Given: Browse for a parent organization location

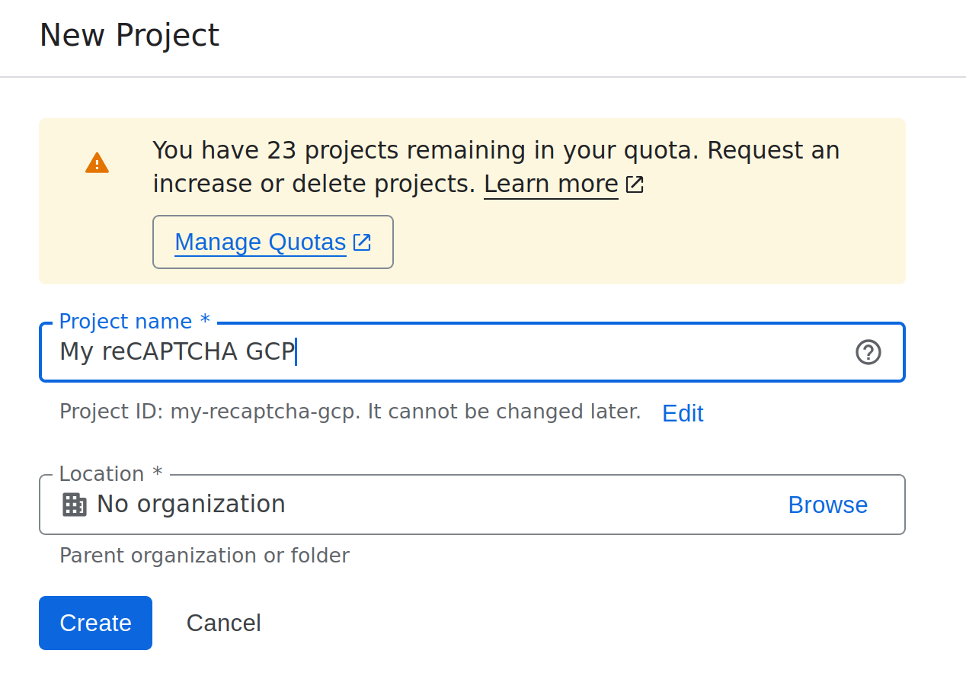Looking at the screenshot, I should click(x=827, y=505).
